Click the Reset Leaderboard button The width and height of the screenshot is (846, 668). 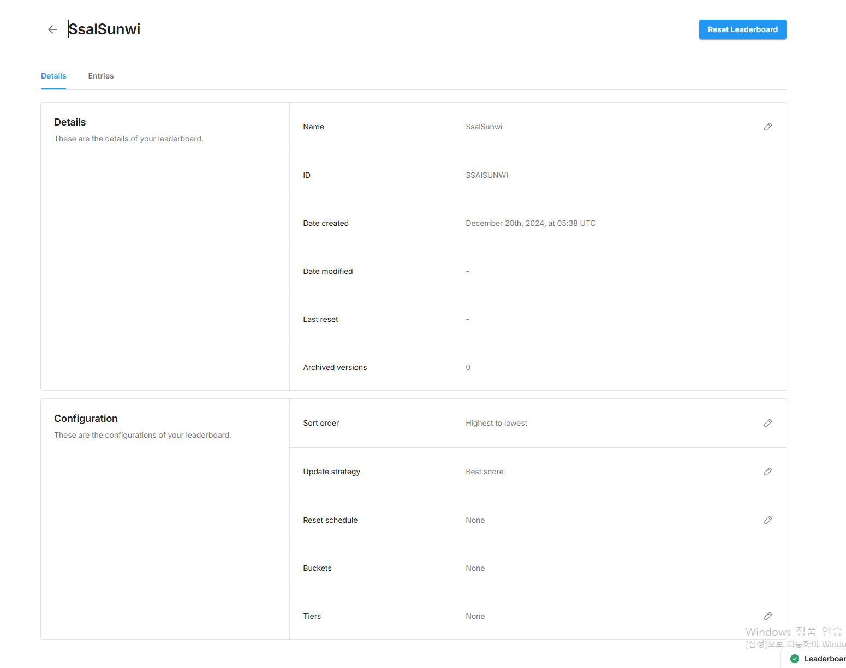click(x=742, y=29)
